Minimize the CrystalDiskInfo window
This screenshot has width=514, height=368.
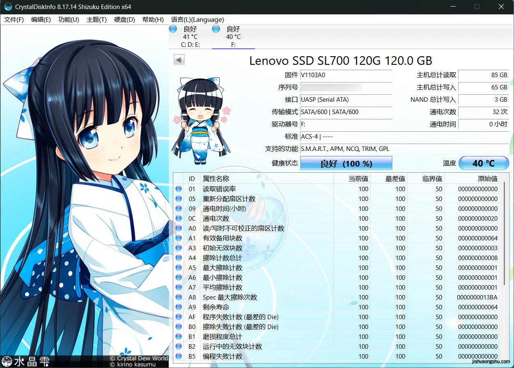[453, 7]
